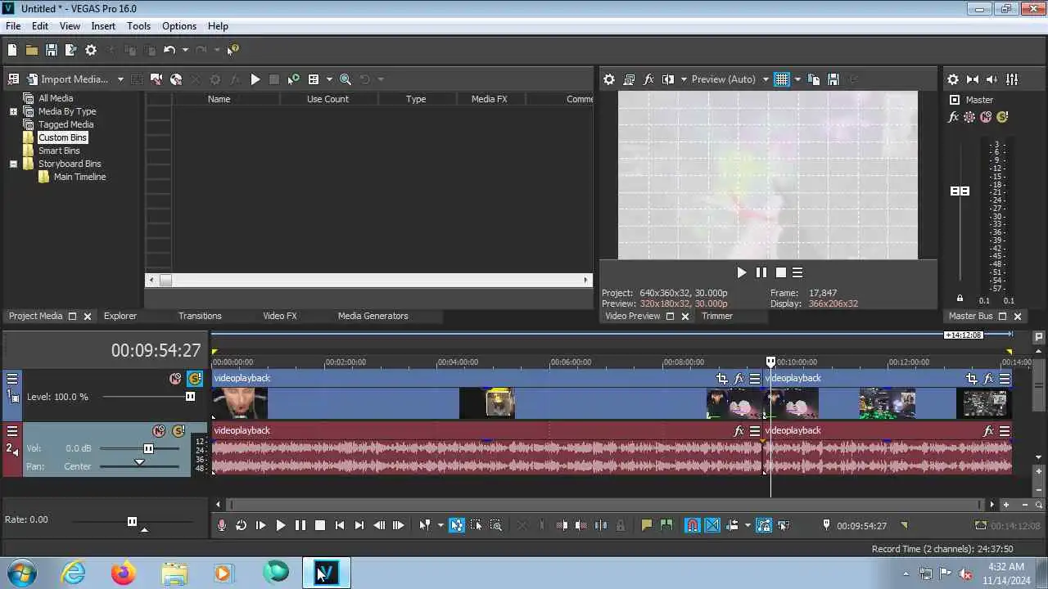Open the Options menu
Viewport: 1048px width, 589px height.
(178, 26)
